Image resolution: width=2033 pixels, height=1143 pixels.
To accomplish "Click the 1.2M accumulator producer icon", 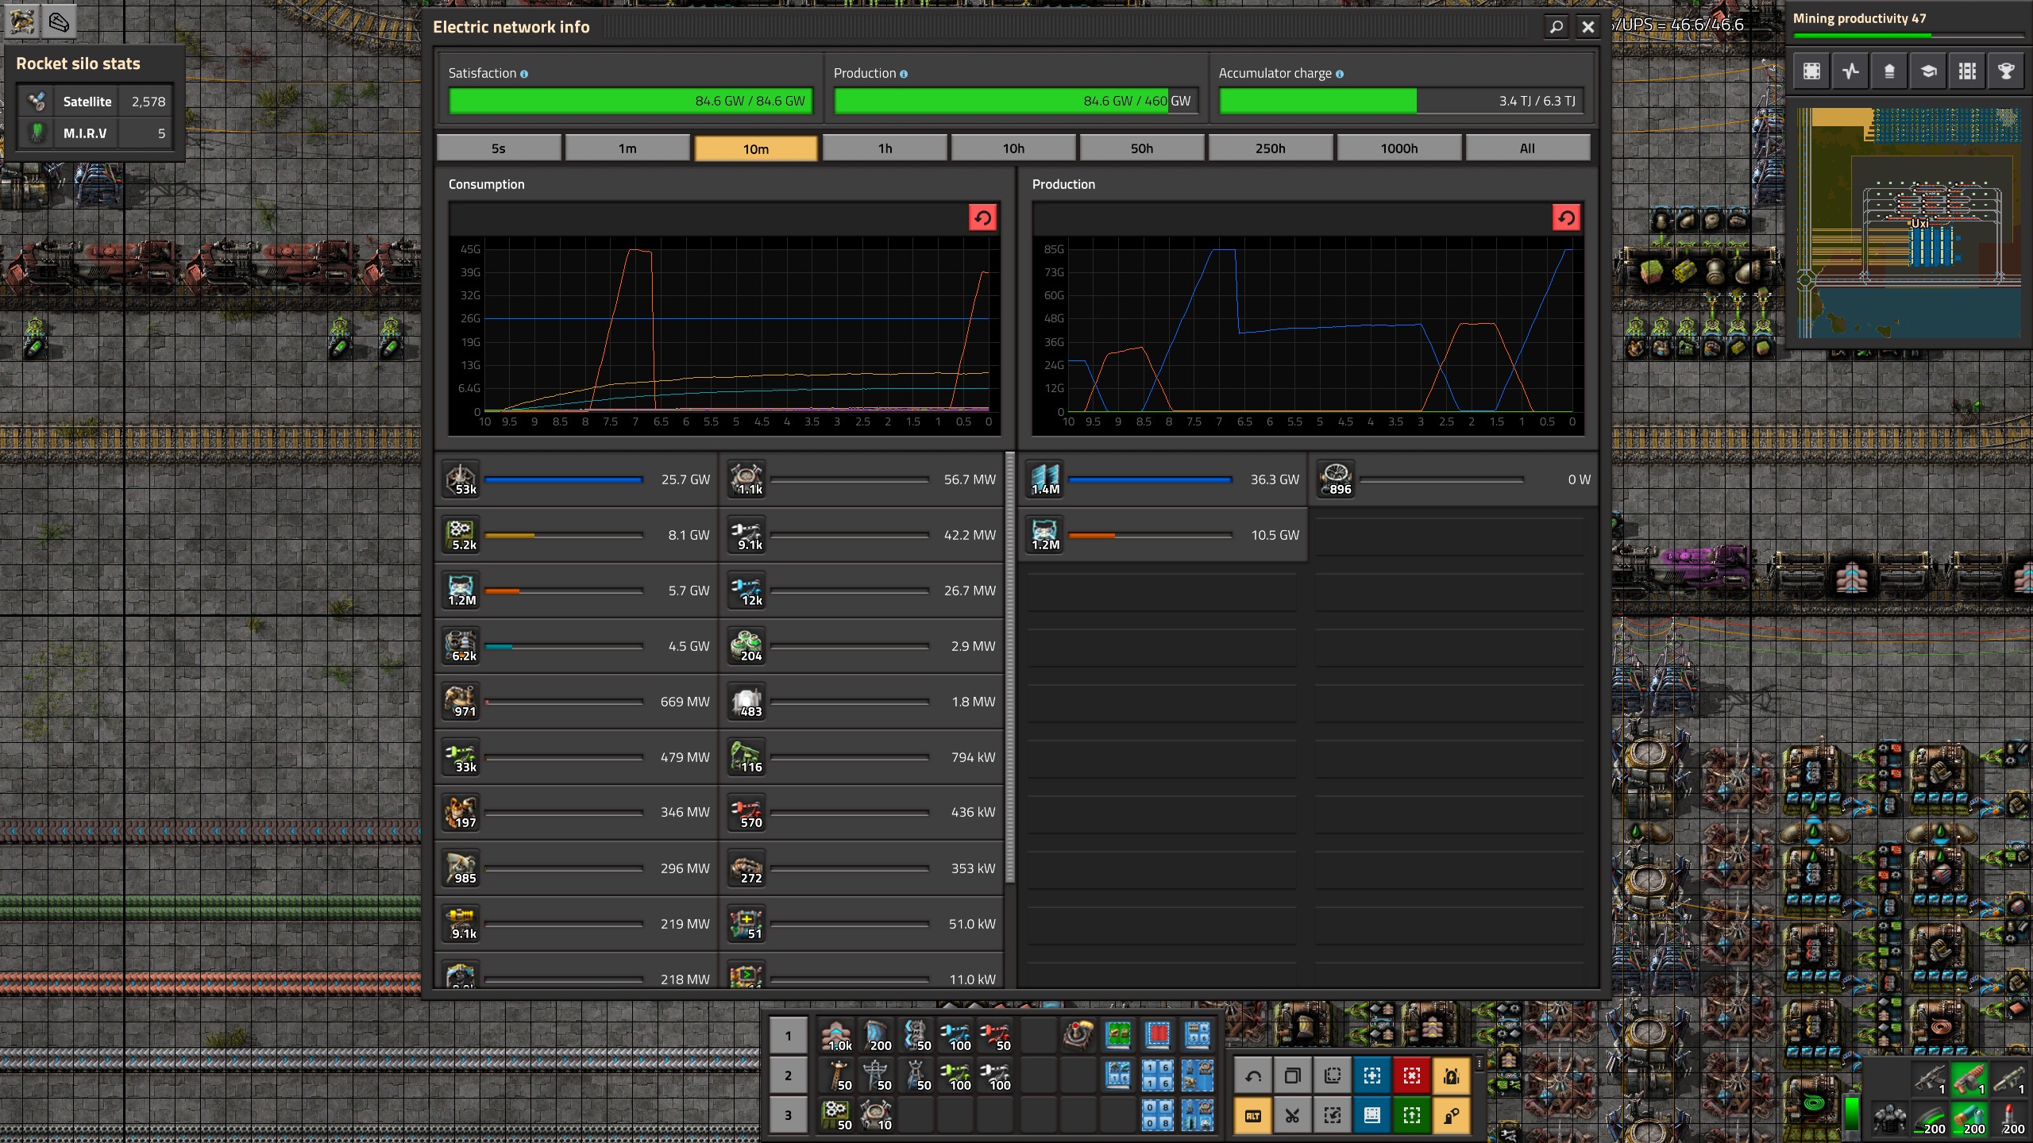I will [1045, 534].
